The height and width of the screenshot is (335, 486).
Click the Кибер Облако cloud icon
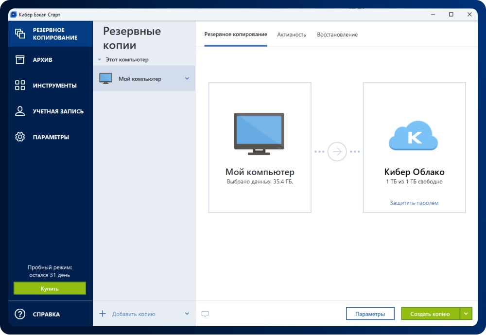[x=414, y=136]
